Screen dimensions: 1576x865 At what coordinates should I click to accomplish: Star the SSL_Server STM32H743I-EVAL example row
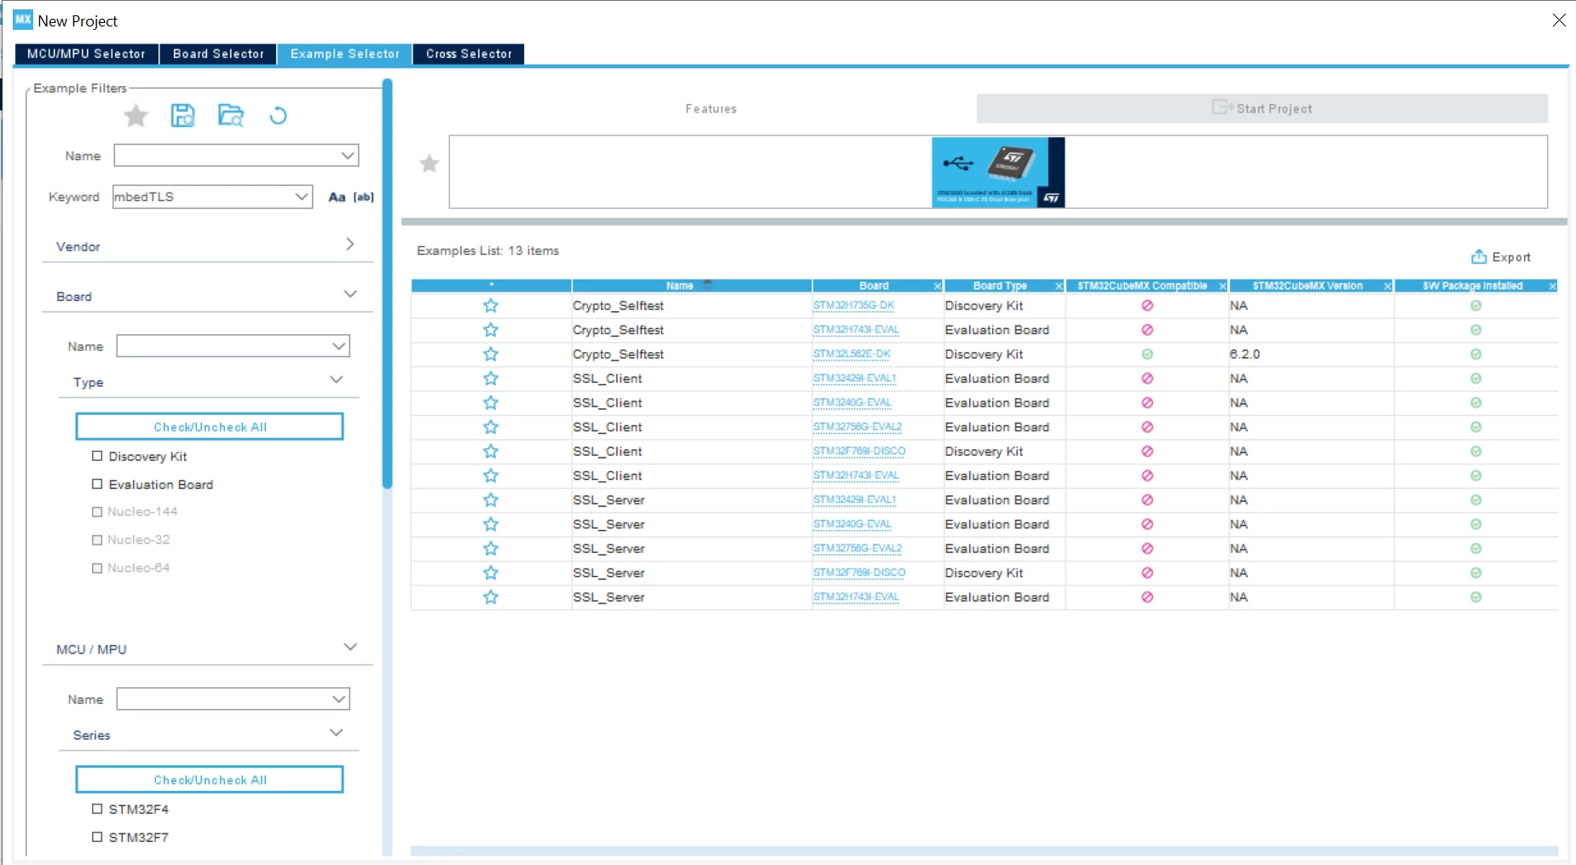point(491,597)
